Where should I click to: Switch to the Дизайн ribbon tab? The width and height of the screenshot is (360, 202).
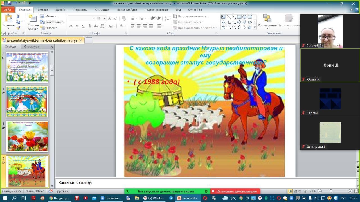(60, 10)
